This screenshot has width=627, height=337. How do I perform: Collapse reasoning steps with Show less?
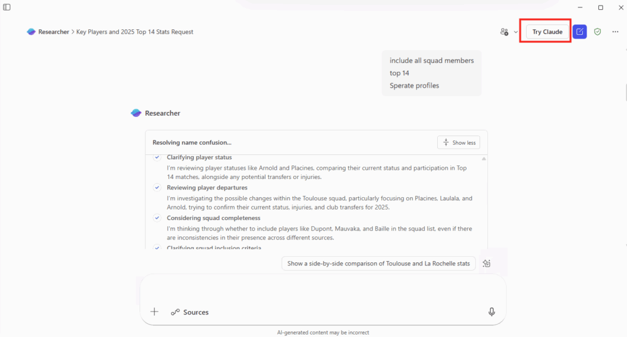(459, 143)
